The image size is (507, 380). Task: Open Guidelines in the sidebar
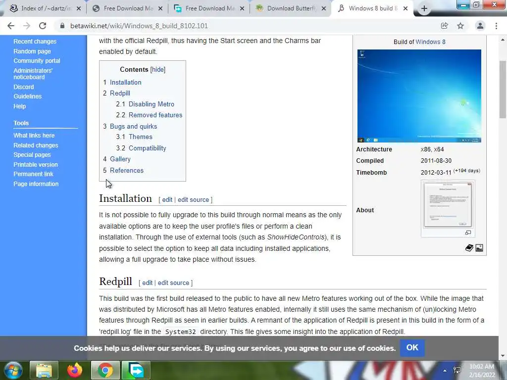tap(28, 96)
